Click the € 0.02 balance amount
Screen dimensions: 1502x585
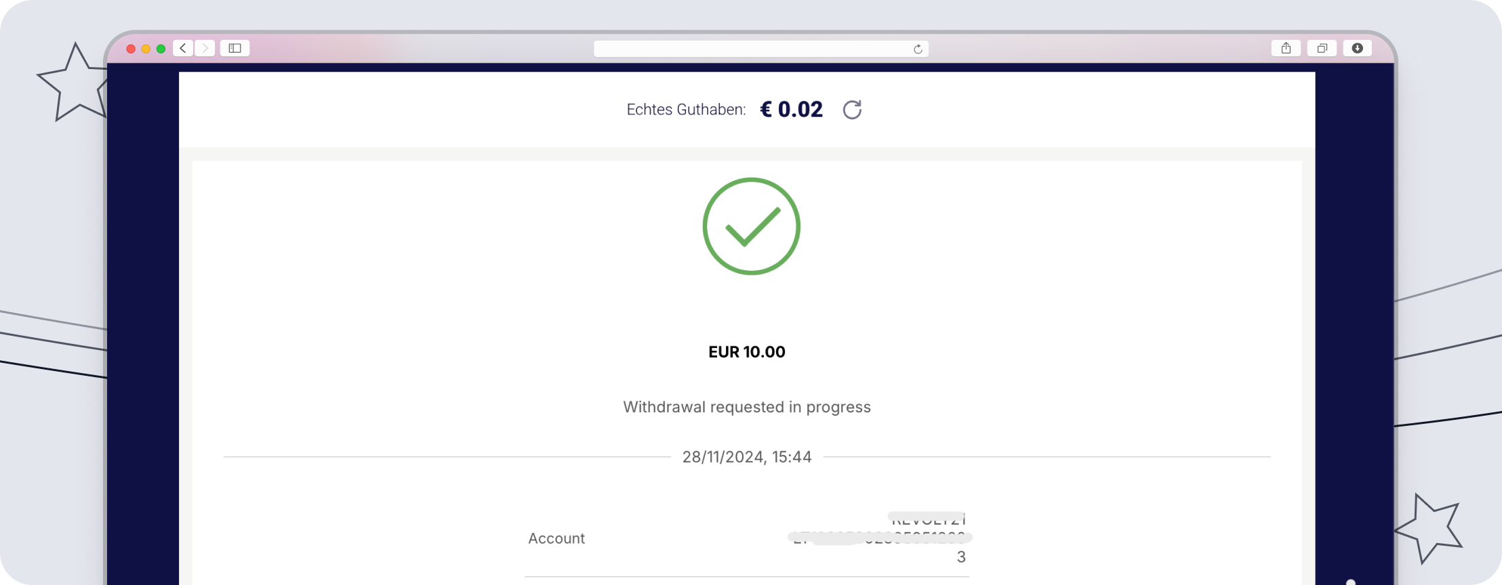(792, 110)
